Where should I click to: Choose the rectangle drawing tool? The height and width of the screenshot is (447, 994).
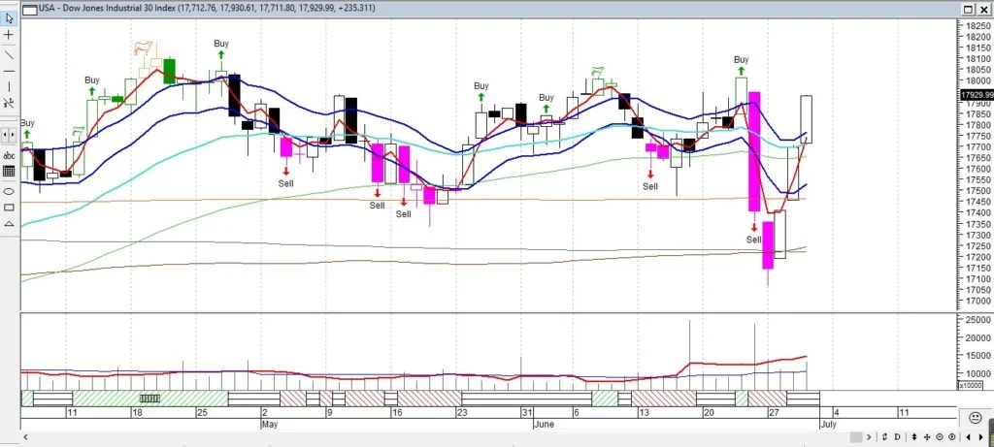tap(9, 208)
